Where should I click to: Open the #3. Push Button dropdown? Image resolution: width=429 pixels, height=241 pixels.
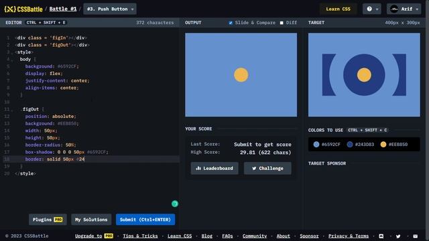tap(110, 9)
